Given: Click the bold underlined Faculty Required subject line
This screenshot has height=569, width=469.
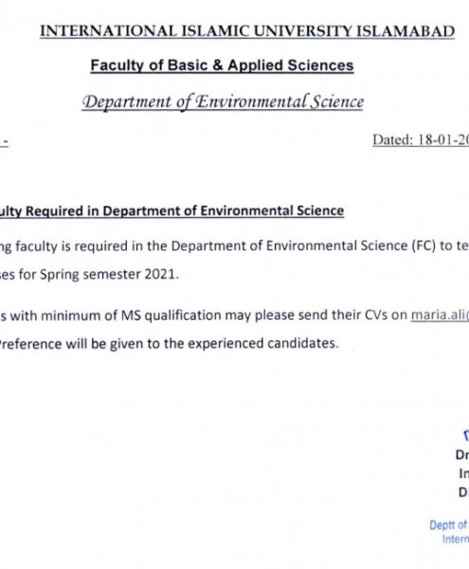Looking at the screenshot, I should 171,211.
